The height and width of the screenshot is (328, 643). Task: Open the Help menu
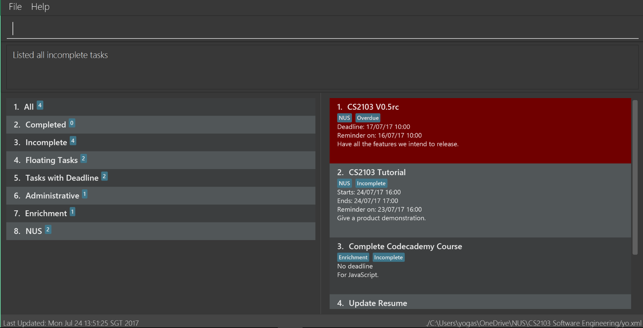point(40,7)
